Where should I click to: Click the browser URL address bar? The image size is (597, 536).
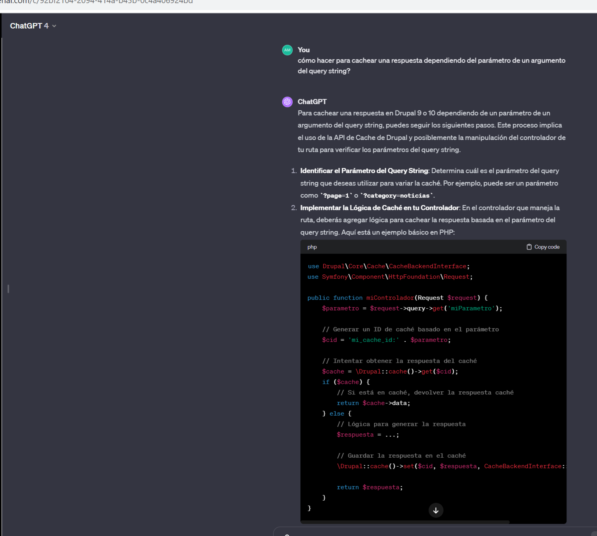(x=96, y=2)
